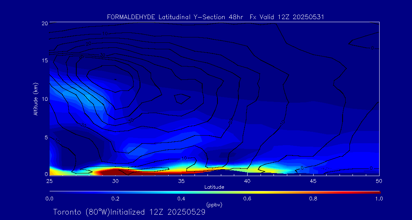Click the '(ppbv)' units label
The width and height of the screenshot is (412, 220).
pos(214,204)
